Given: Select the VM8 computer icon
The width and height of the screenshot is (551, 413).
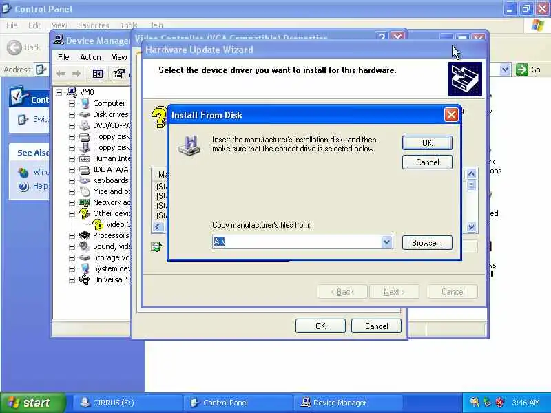Looking at the screenshot, I should (72, 92).
